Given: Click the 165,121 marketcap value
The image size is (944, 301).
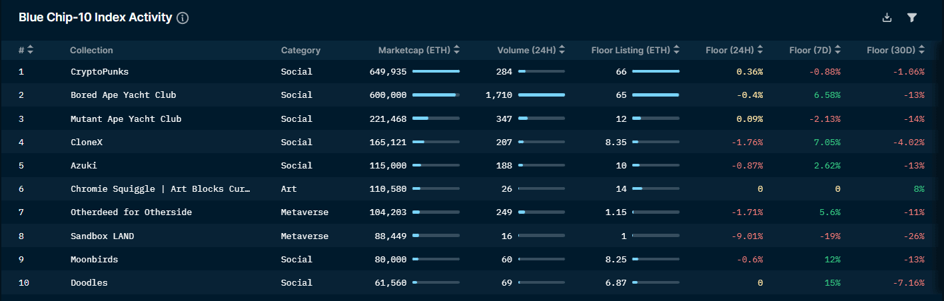Looking at the screenshot, I should tap(388, 142).
